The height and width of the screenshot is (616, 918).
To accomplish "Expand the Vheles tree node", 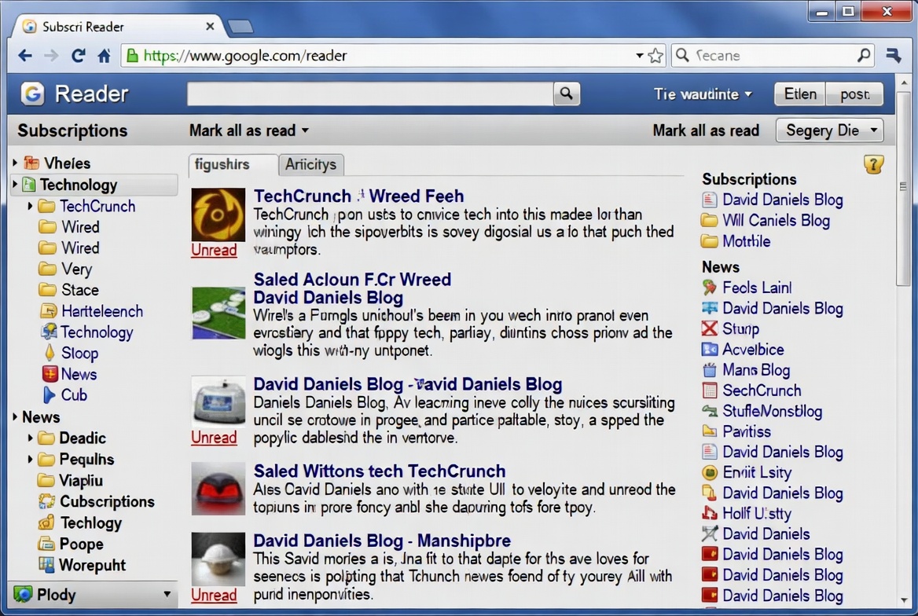I will (15, 163).
